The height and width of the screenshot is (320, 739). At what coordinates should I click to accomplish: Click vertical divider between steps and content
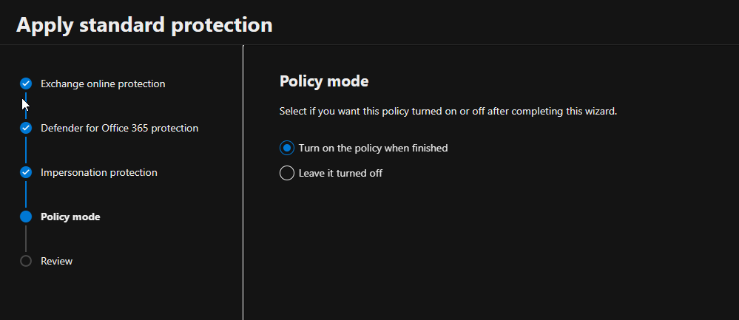point(243,185)
